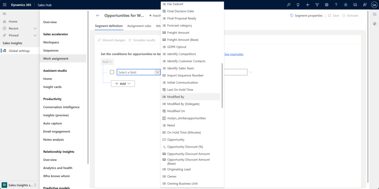Choose Modified By from field list
This screenshot has height=189, width=379.
click(x=175, y=97)
